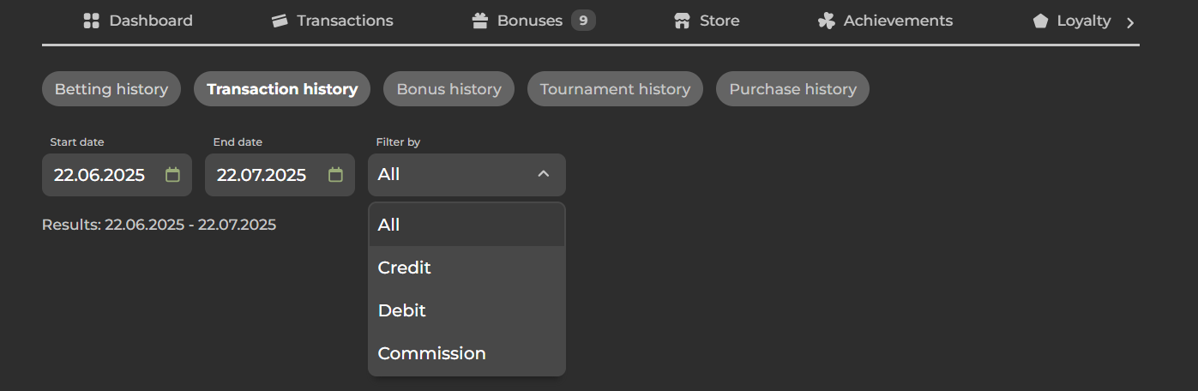The image size is (1198, 391).
Task: Open the End date calendar icon
Action: click(336, 175)
